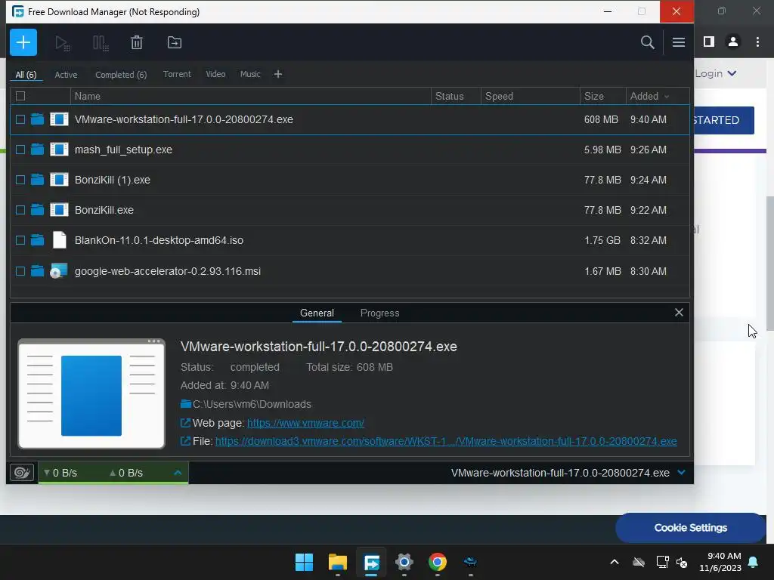Switch to the Active tab
Viewport: 774px width, 580px height.
66,75
